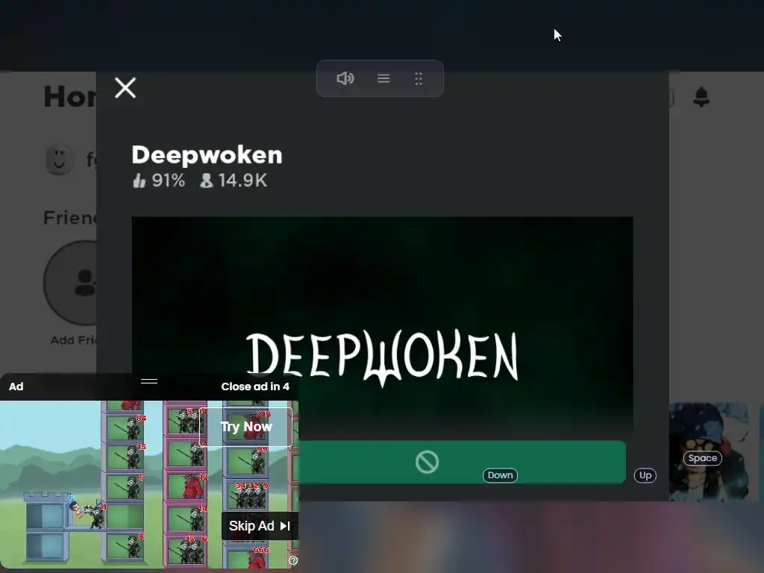Click the Deepwoken title text

point(207,155)
